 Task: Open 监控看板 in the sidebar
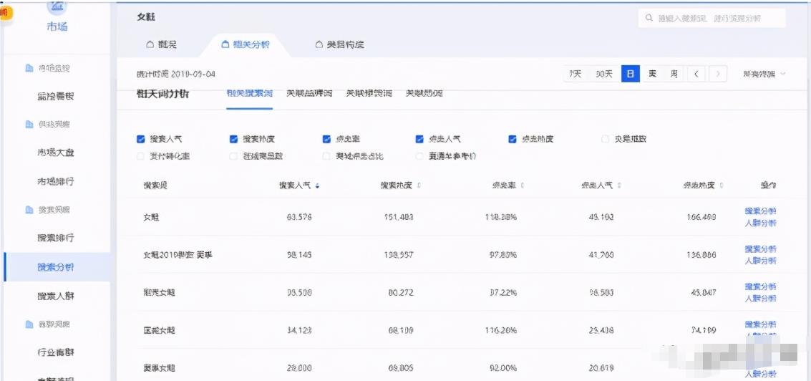pos(56,96)
